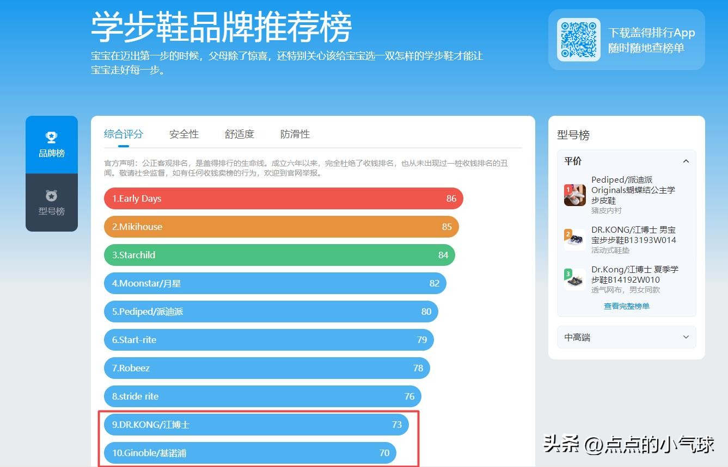Open the 查看完整榜单 link
Screen dimensions: 728x467
click(626, 306)
